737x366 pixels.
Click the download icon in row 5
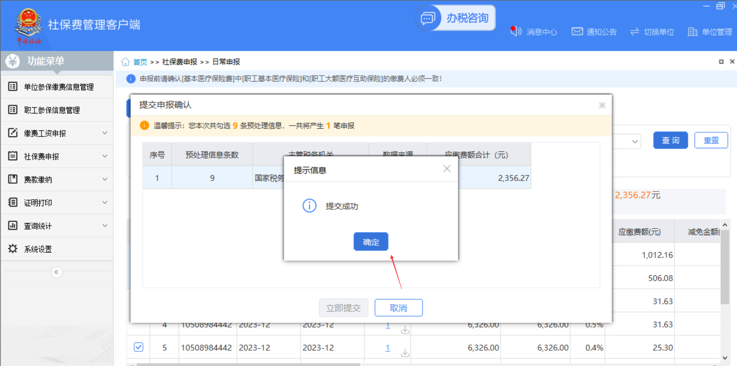click(x=405, y=353)
